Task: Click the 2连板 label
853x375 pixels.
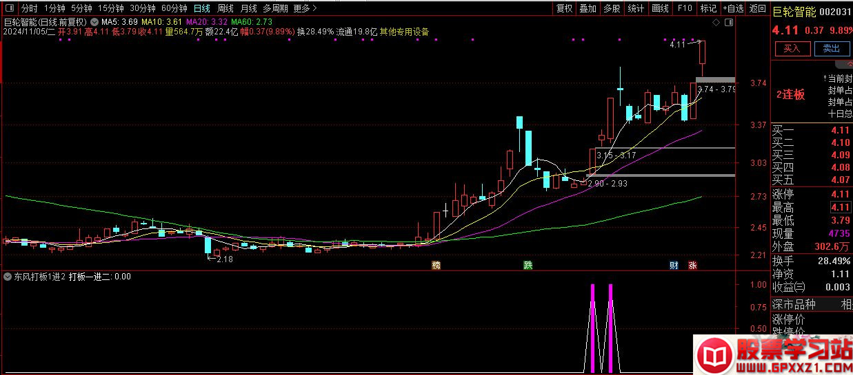Action: pos(790,95)
